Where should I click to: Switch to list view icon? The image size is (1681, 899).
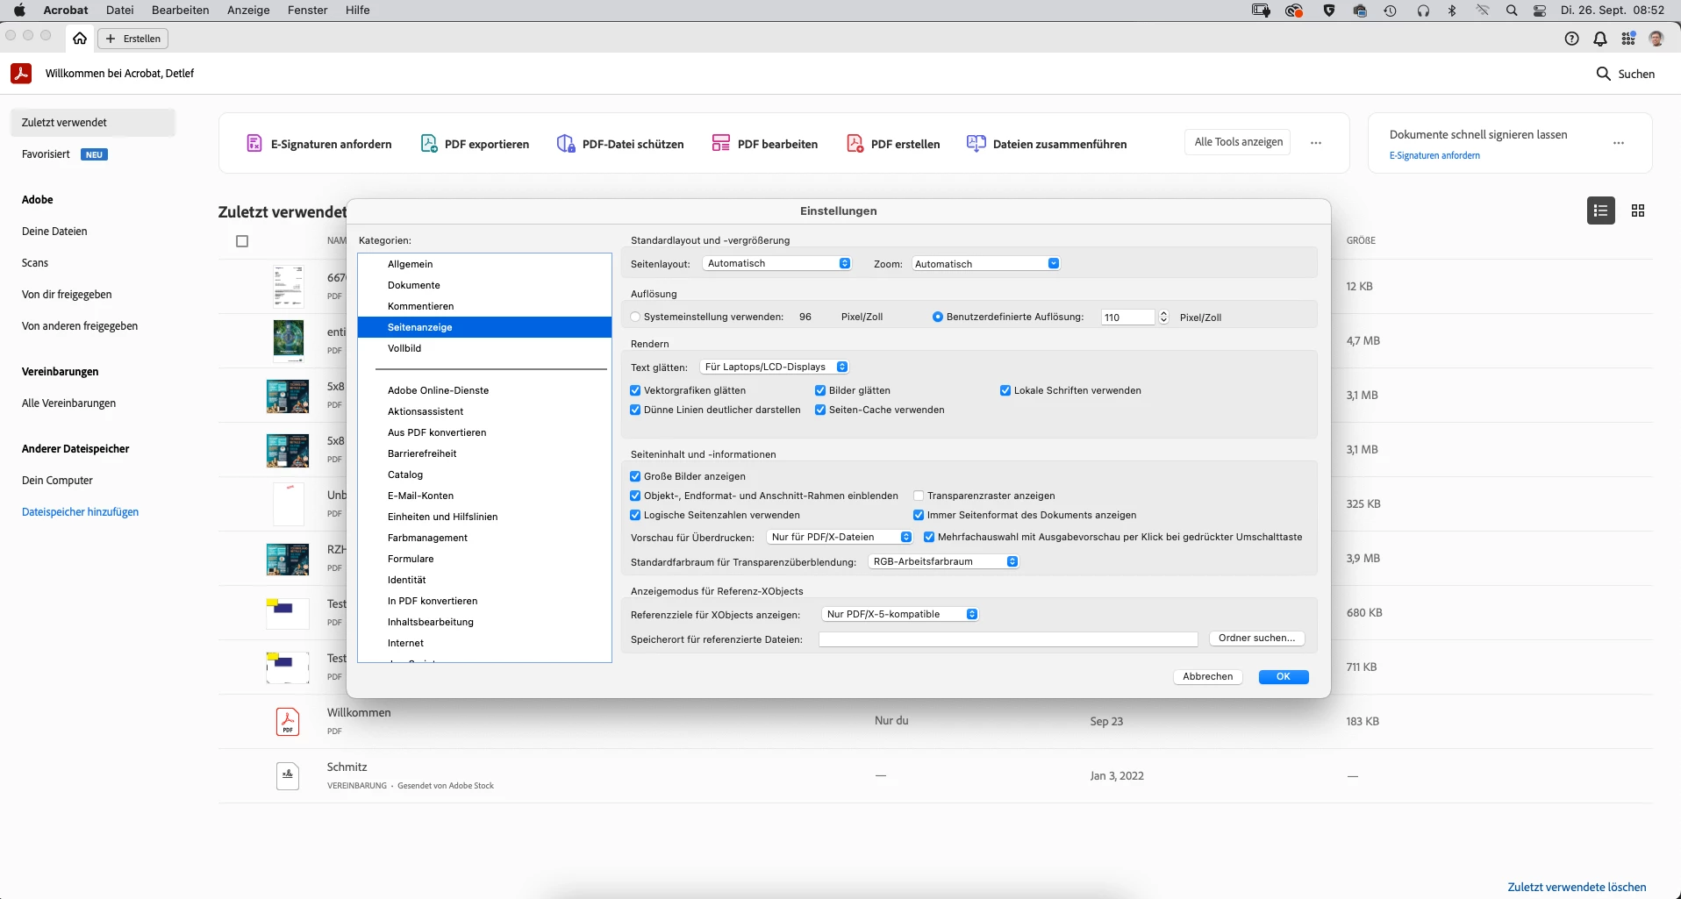click(x=1601, y=210)
